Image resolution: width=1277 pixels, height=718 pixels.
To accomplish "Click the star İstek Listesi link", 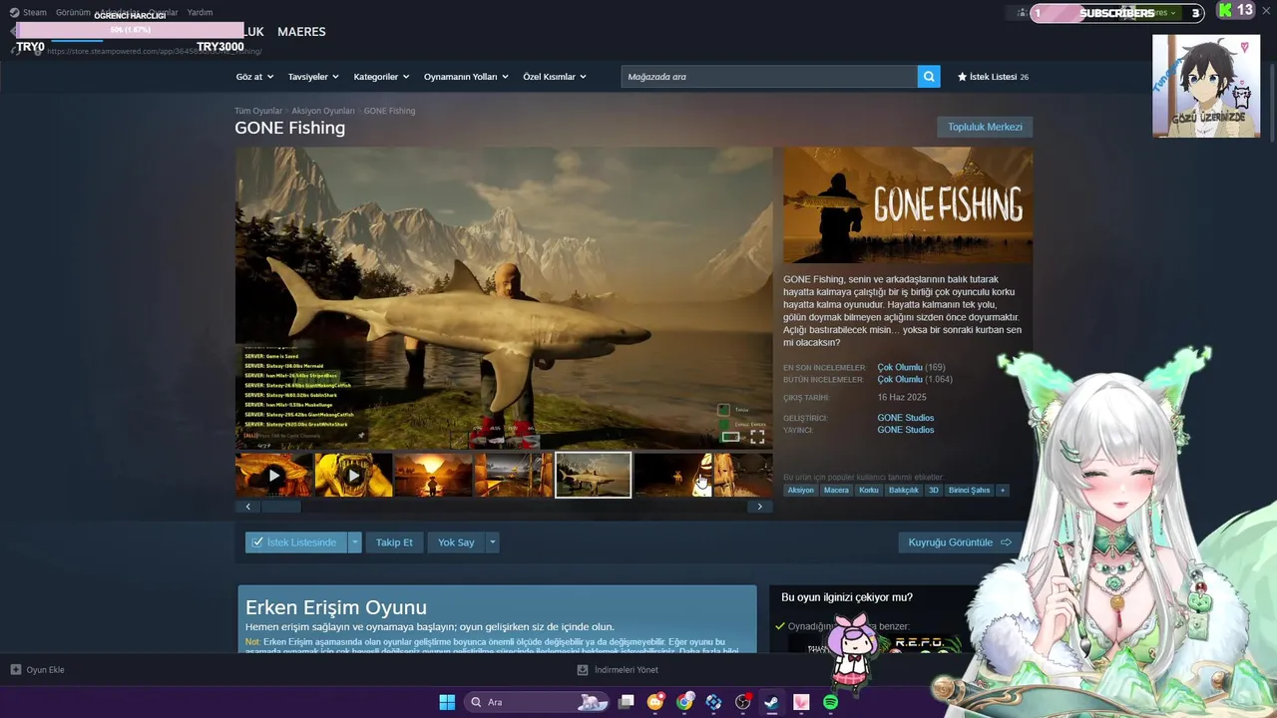I will click(x=993, y=77).
